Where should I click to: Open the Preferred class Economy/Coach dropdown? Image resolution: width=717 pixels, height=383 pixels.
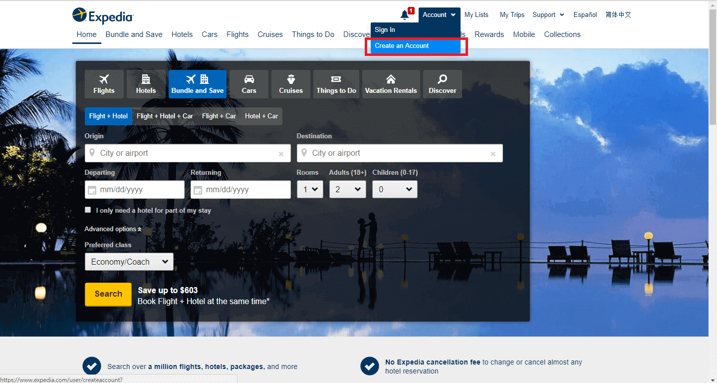pyautogui.click(x=129, y=262)
